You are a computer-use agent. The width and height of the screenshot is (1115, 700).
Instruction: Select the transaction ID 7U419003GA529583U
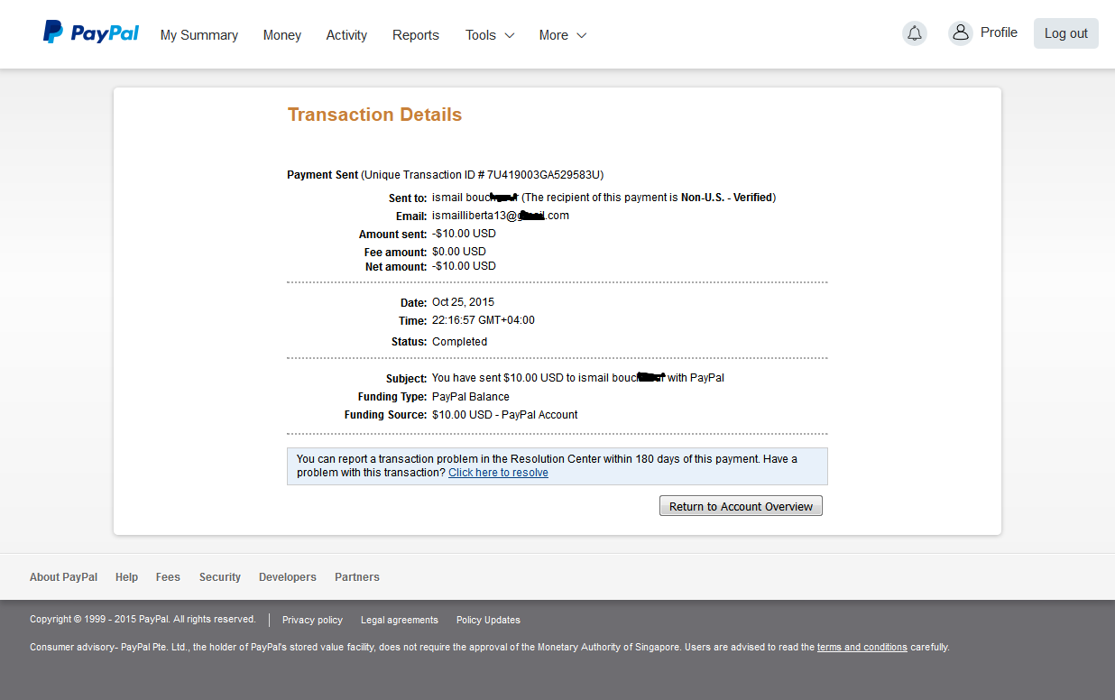(545, 174)
